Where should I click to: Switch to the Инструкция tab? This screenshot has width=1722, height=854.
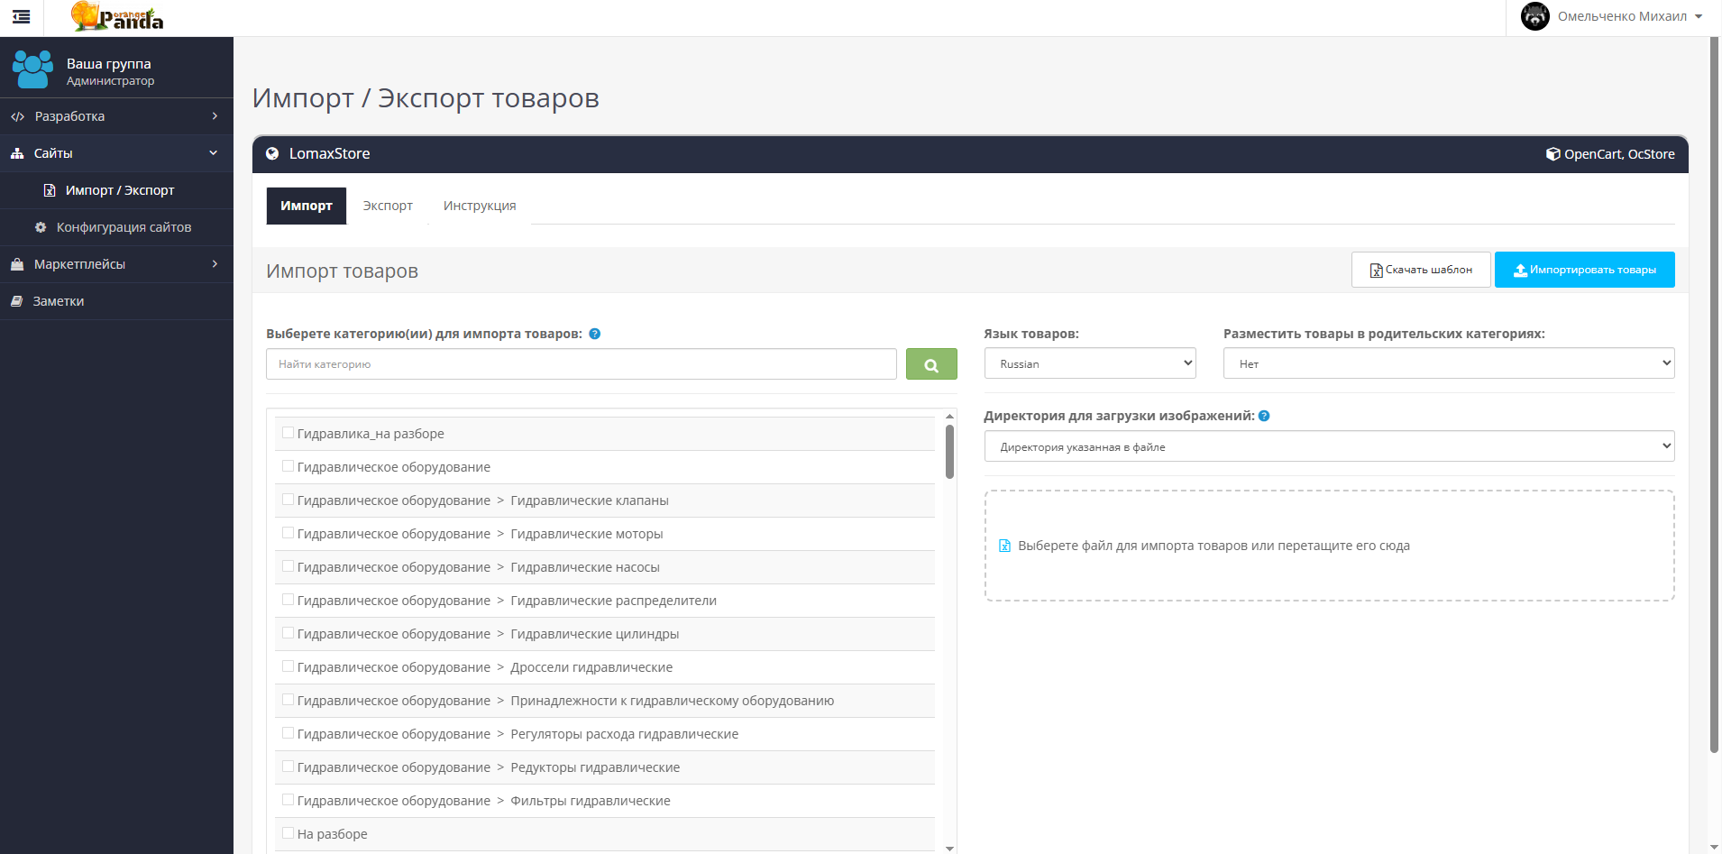(x=480, y=206)
